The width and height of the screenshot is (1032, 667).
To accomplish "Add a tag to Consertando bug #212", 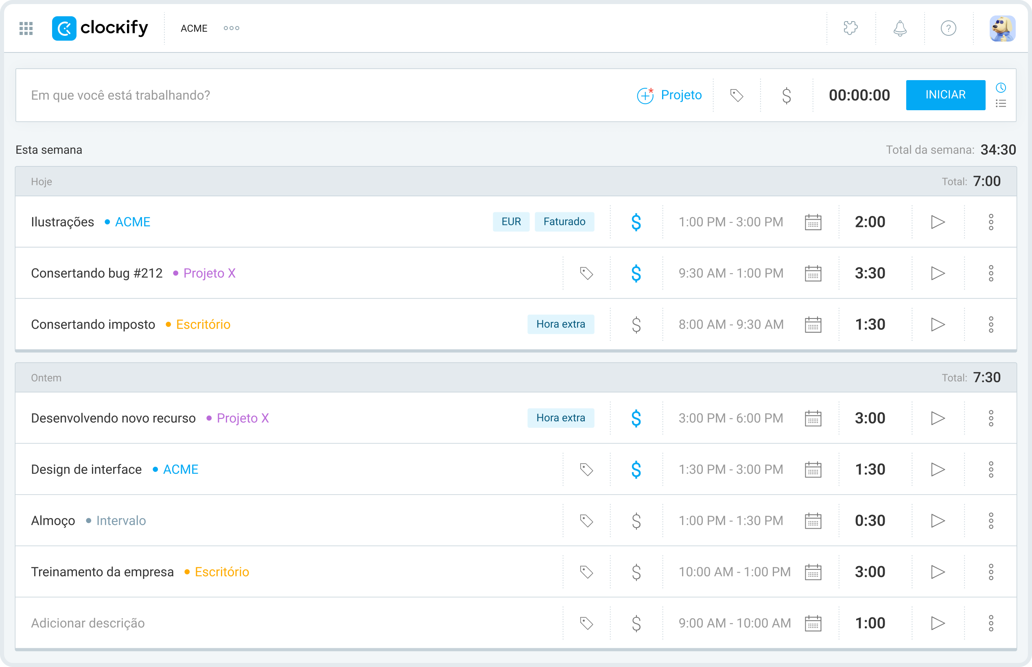I will coord(586,273).
